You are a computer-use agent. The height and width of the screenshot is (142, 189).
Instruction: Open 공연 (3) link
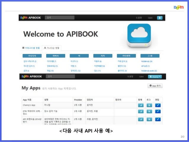point(26,71)
